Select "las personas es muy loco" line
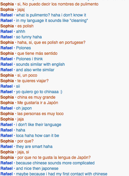This screenshot has width=129, height=176. [x=40, y=114]
